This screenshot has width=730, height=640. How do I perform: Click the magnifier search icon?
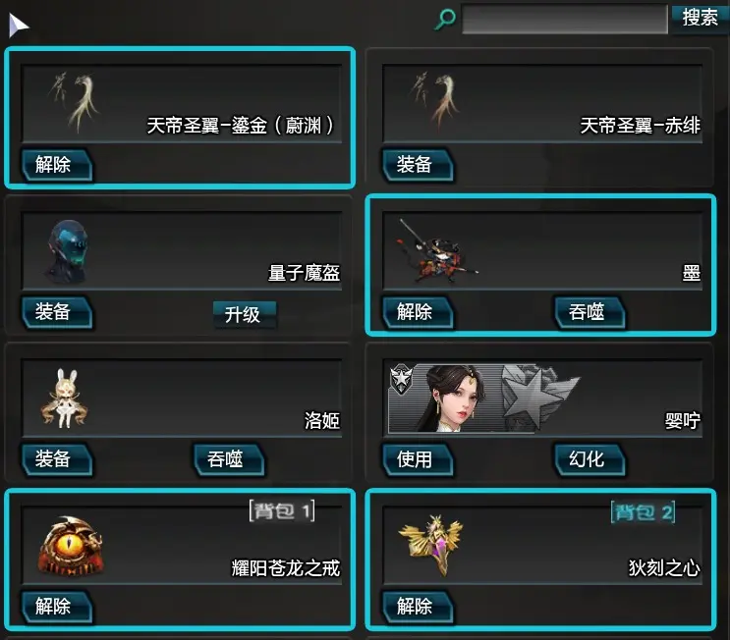(445, 19)
